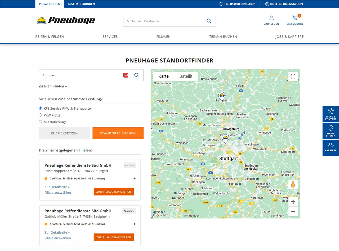339x251 pixels.
Task: Click the Pneuhage logo
Action: pos(65,21)
